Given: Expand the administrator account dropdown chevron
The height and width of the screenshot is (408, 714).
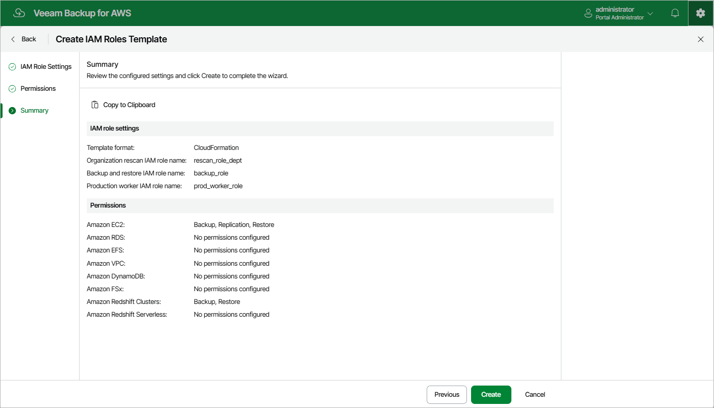Looking at the screenshot, I should click(650, 13).
